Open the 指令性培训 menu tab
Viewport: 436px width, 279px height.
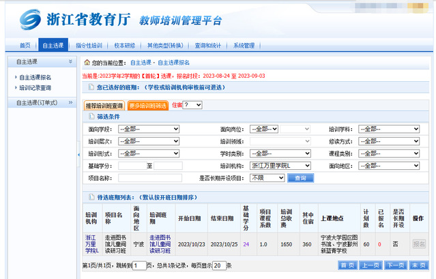(89, 45)
